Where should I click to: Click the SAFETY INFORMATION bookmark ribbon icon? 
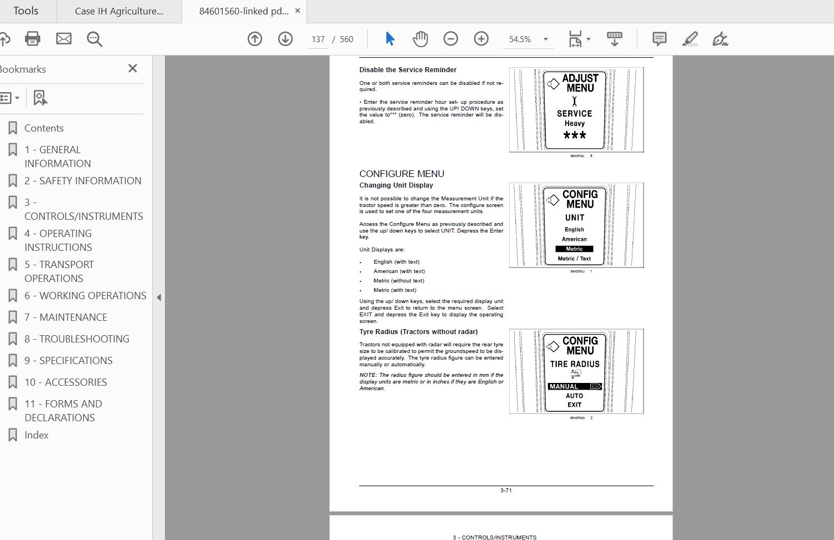(13, 181)
